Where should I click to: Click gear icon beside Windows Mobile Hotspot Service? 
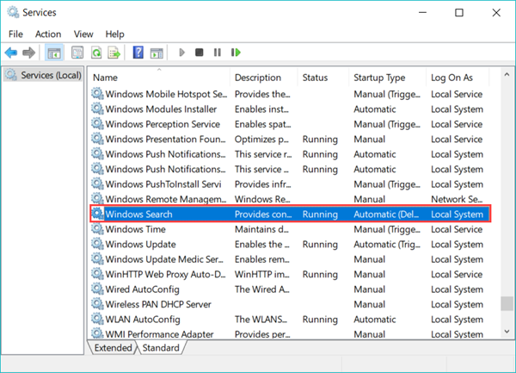(x=97, y=94)
